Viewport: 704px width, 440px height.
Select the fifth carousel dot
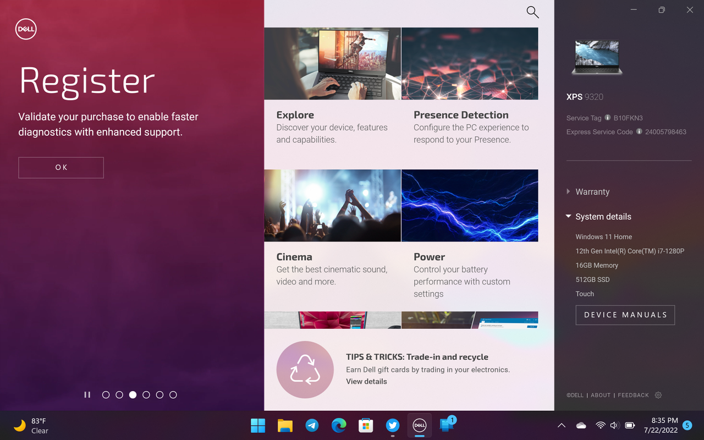[x=159, y=395]
